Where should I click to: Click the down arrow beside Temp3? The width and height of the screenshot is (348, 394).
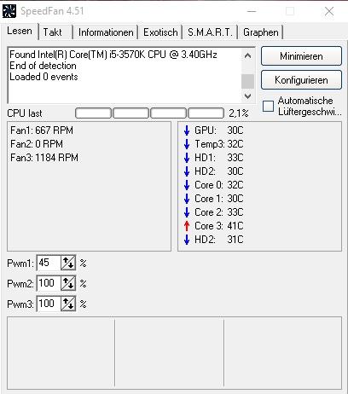click(187, 144)
